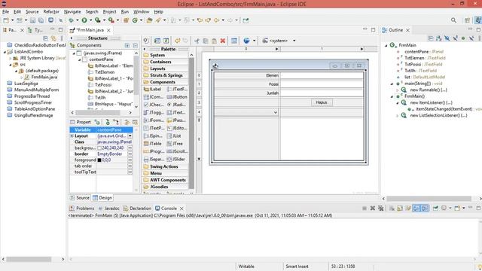Toggle Sort alphabetically in Outline toolbar
This screenshot has width=482, height=271.
click(438, 38)
